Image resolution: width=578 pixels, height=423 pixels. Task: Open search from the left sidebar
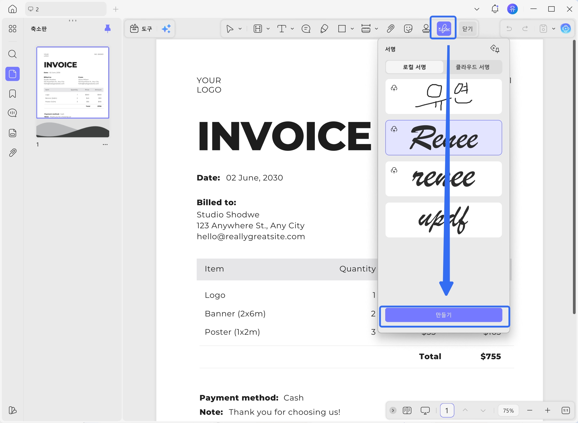[13, 54]
